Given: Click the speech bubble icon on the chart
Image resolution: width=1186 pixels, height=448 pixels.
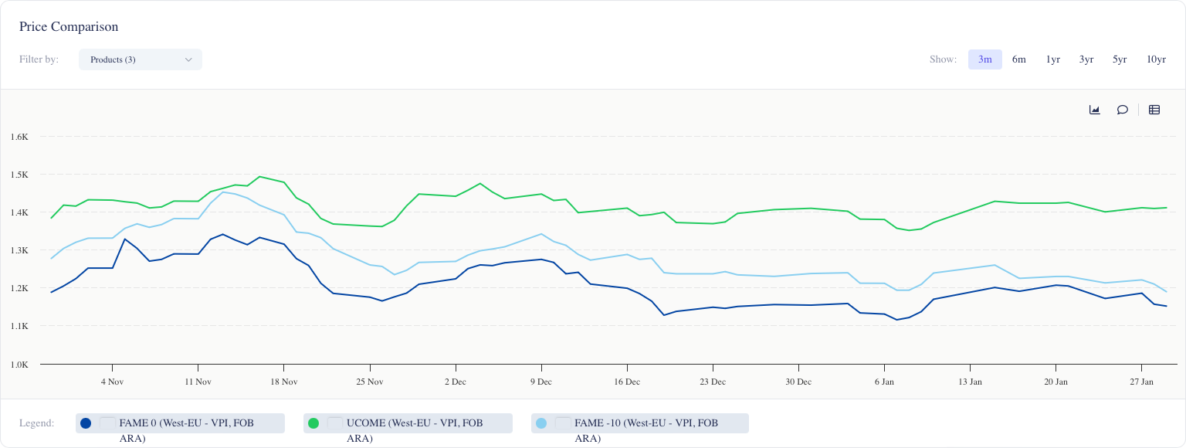Looking at the screenshot, I should (x=1122, y=110).
